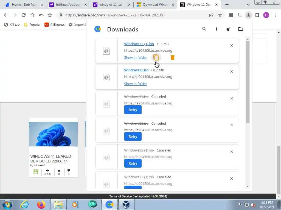The height and width of the screenshot is (210, 281).
Task: Open the side panel toolbar icon
Action: pyautogui.click(x=257, y=15)
